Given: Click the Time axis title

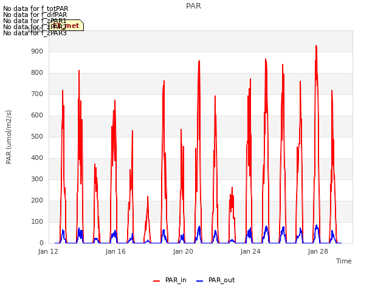Looking at the screenshot, I should click(343, 261).
